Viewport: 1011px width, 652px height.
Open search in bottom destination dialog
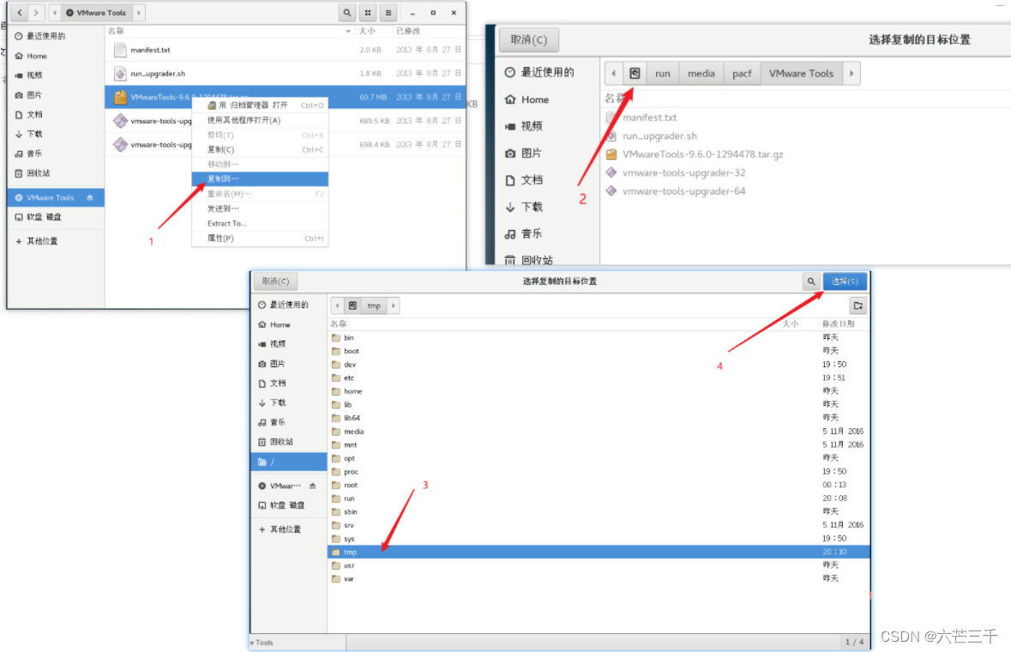[811, 281]
